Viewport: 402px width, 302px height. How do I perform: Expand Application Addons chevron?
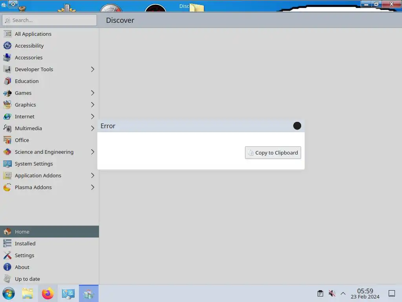pyautogui.click(x=93, y=176)
